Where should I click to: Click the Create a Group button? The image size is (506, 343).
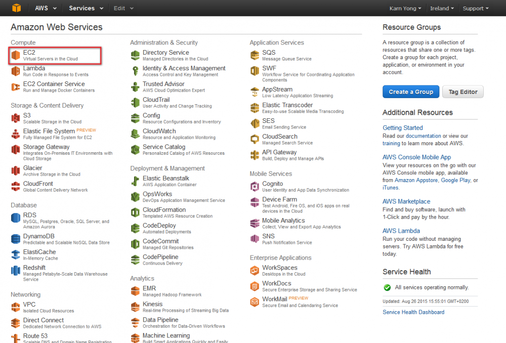point(411,92)
